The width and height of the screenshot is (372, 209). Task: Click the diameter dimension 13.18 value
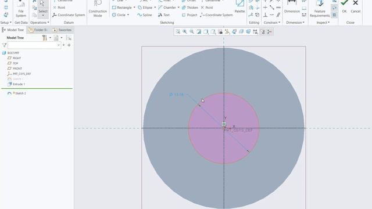[177, 95]
